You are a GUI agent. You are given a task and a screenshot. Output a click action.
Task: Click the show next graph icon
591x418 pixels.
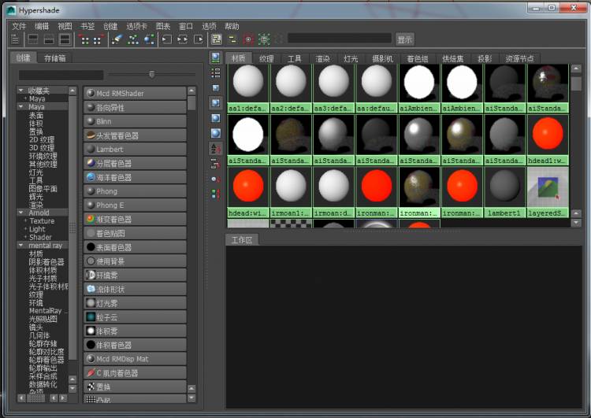tap(98, 39)
